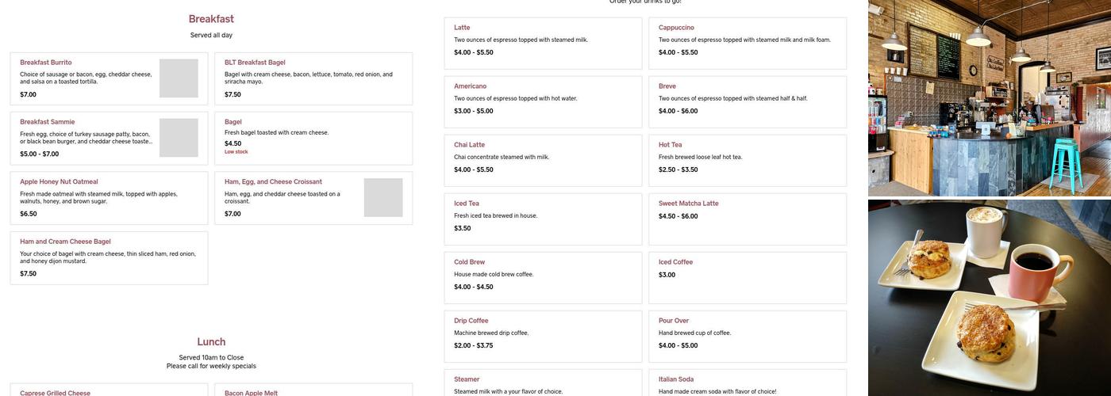Pick the Sweet Matcha Latte
This screenshot has width=1111, height=396.
tap(747, 219)
